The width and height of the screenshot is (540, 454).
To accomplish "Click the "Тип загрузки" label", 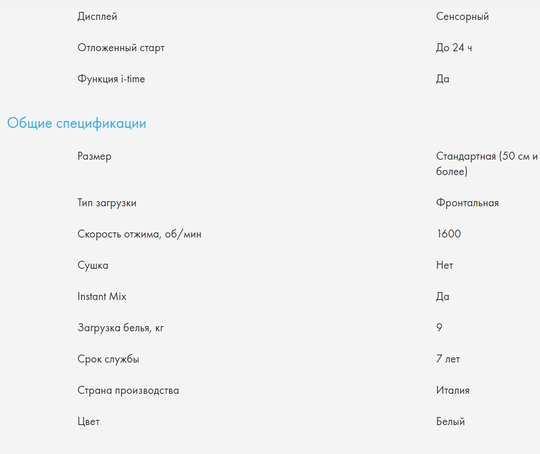I will [x=107, y=203].
